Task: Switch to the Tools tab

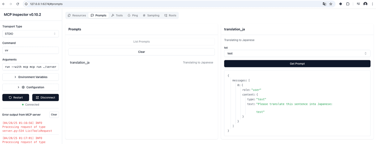Action: click(x=117, y=15)
